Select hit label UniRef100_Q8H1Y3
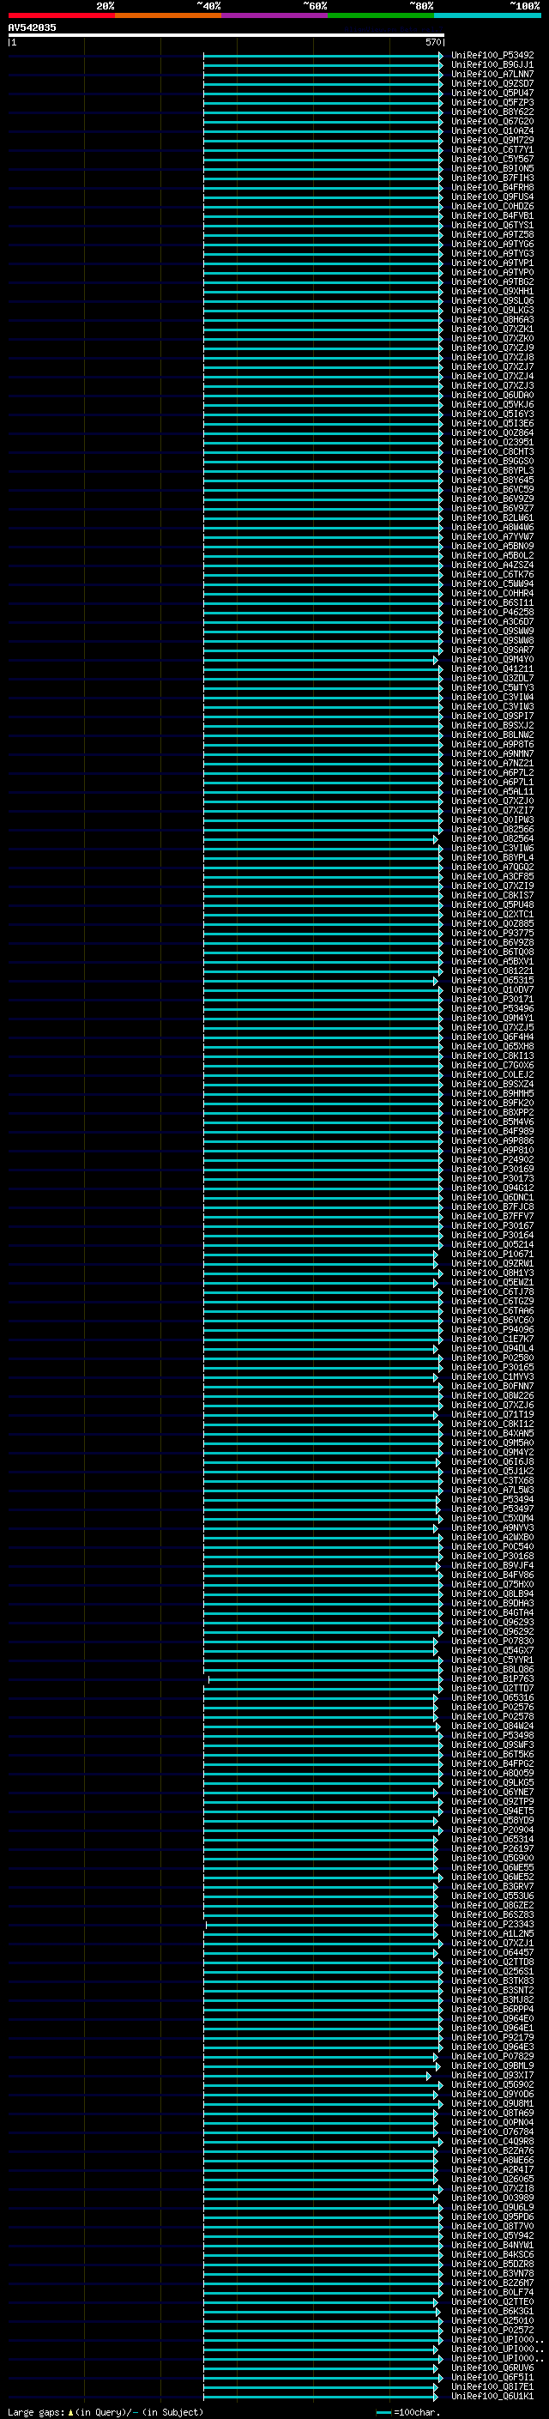The height and width of the screenshot is (2419, 549). click(492, 1273)
